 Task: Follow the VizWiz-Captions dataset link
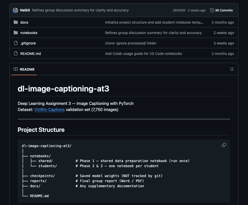[49, 109]
